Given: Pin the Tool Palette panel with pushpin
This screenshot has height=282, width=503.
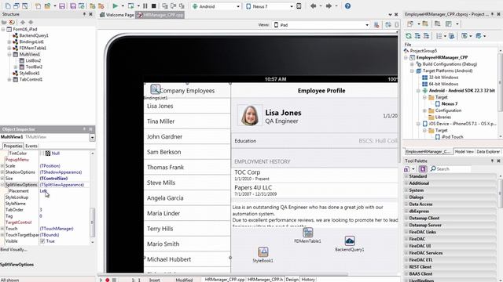Looking at the screenshot, I should pyautogui.click(x=493, y=161).
